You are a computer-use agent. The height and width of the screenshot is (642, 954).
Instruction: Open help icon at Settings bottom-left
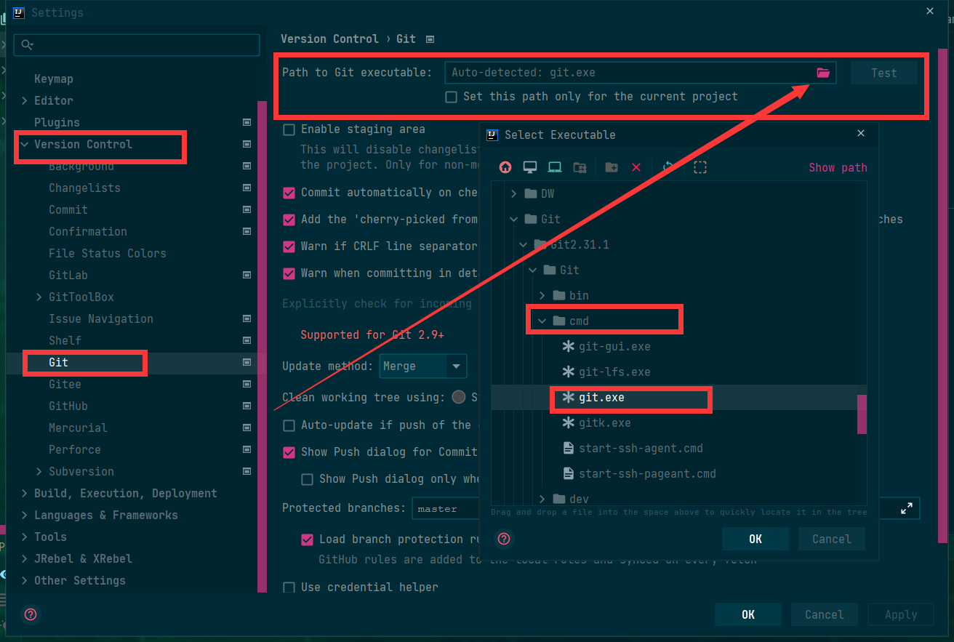tap(31, 614)
